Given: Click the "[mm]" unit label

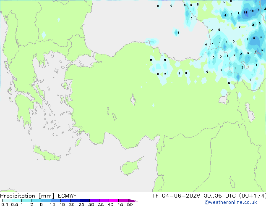Looking at the screenshot, I should click(47, 196).
